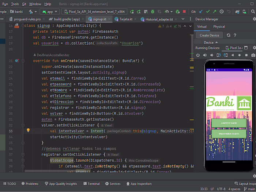Take an emulator screenshot
Viewport: 256px width, 192px height.
tap(253, 55)
